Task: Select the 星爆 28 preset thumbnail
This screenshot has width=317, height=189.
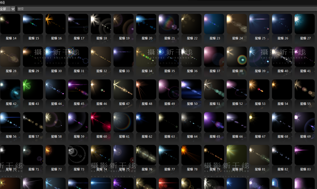Action: coord(10,57)
